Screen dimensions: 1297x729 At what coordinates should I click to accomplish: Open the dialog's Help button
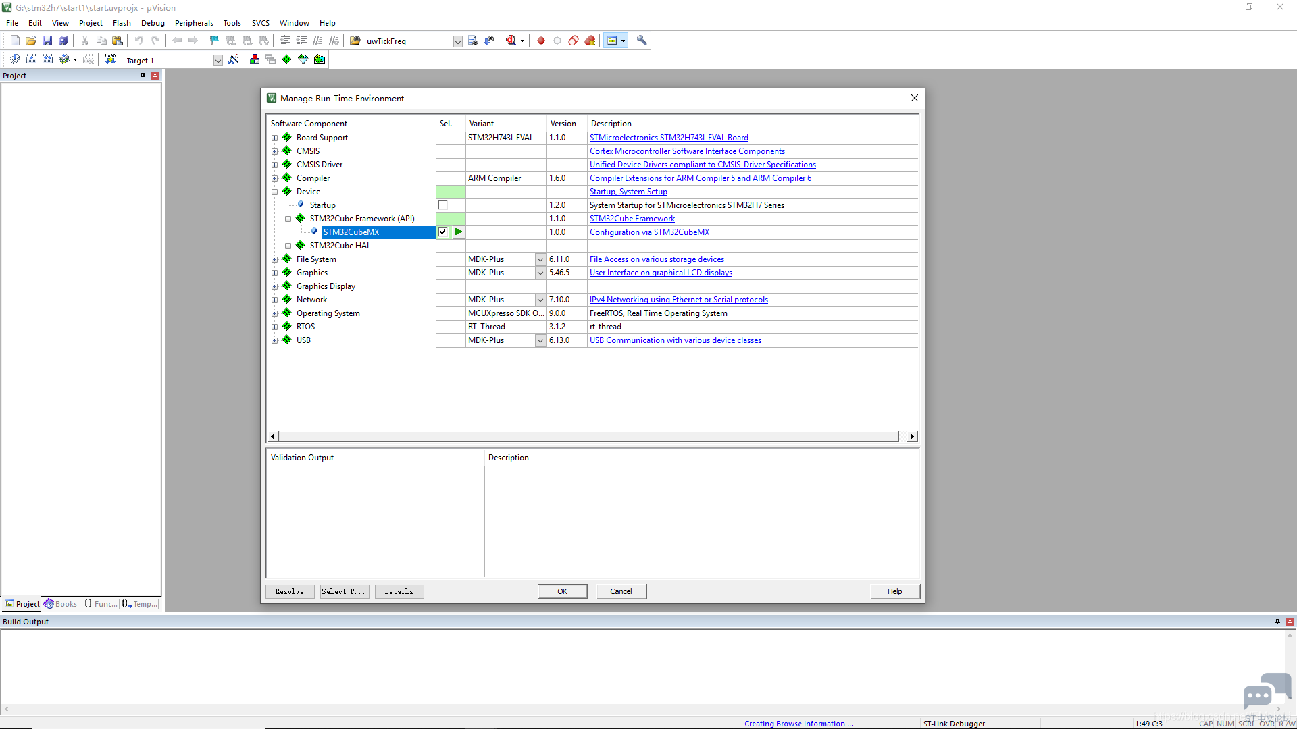895,591
